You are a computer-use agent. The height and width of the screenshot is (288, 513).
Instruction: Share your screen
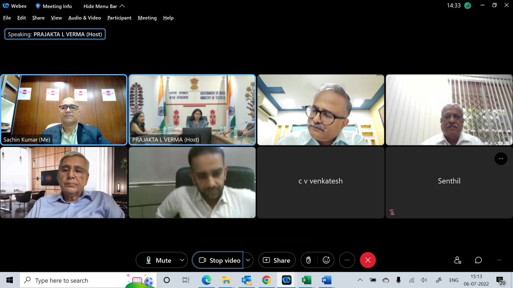tap(277, 260)
